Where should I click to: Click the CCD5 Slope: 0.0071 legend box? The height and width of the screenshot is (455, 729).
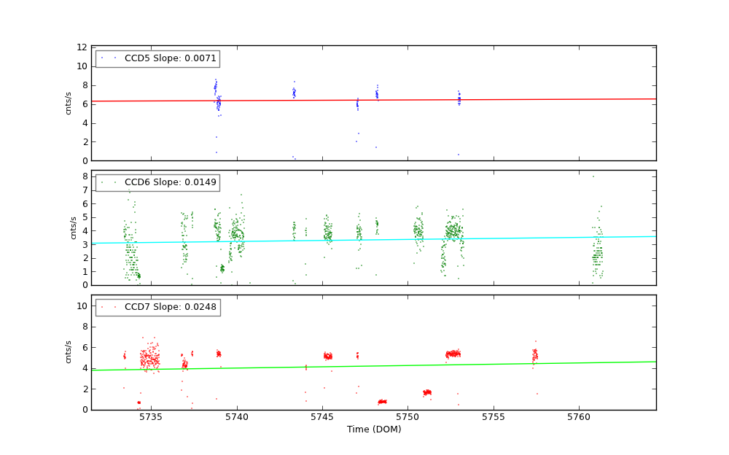pyautogui.click(x=157, y=58)
